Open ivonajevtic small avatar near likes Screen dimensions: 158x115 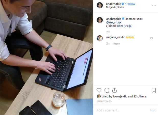click(99, 96)
